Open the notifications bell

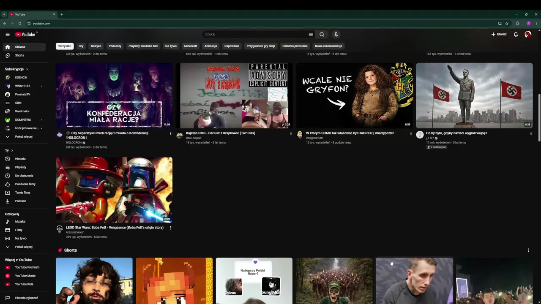click(516, 34)
